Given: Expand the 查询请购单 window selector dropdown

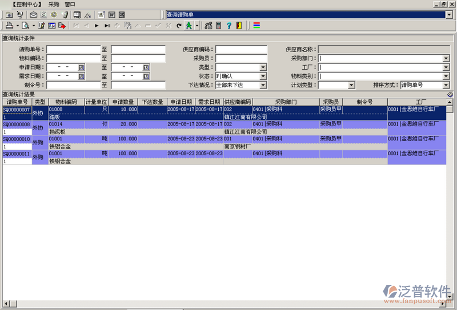Looking at the screenshot, I should (x=450, y=14).
